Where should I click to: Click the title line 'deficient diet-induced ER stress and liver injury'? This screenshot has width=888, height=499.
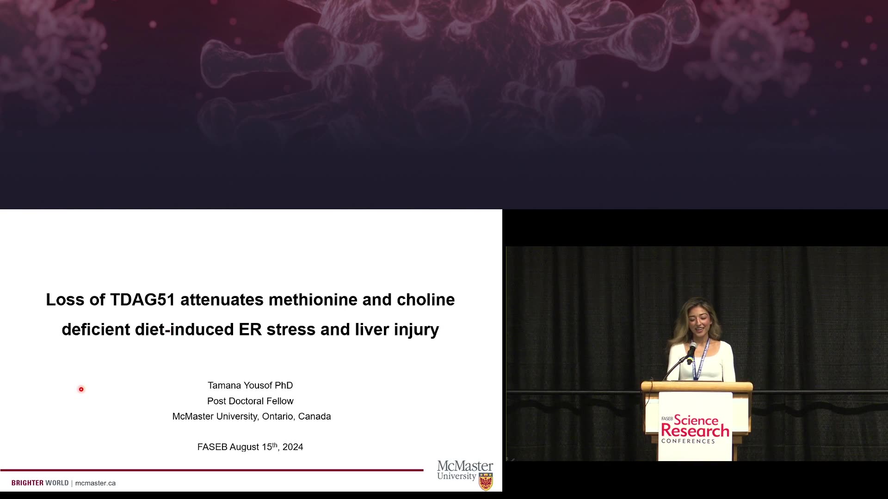tap(250, 329)
